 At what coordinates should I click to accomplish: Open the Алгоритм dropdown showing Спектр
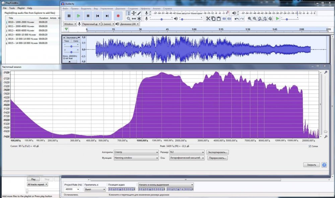(x=136, y=152)
